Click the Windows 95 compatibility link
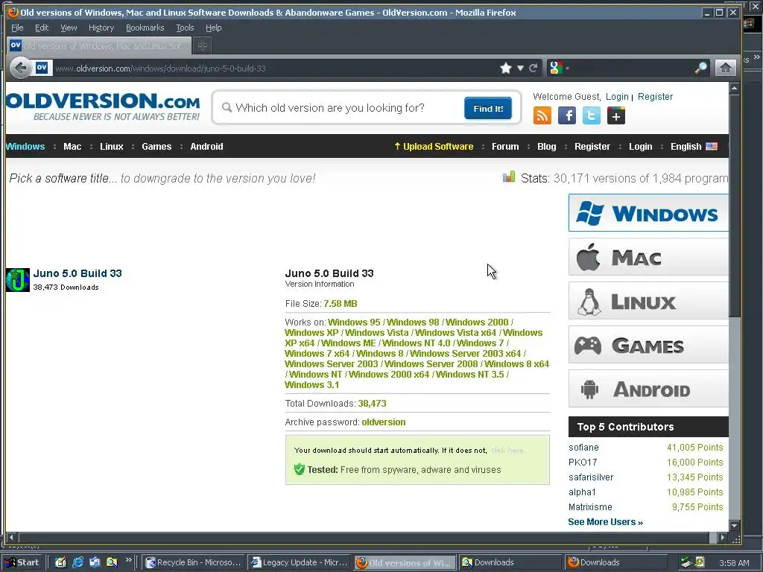The width and height of the screenshot is (763, 572). coord(354,322)
